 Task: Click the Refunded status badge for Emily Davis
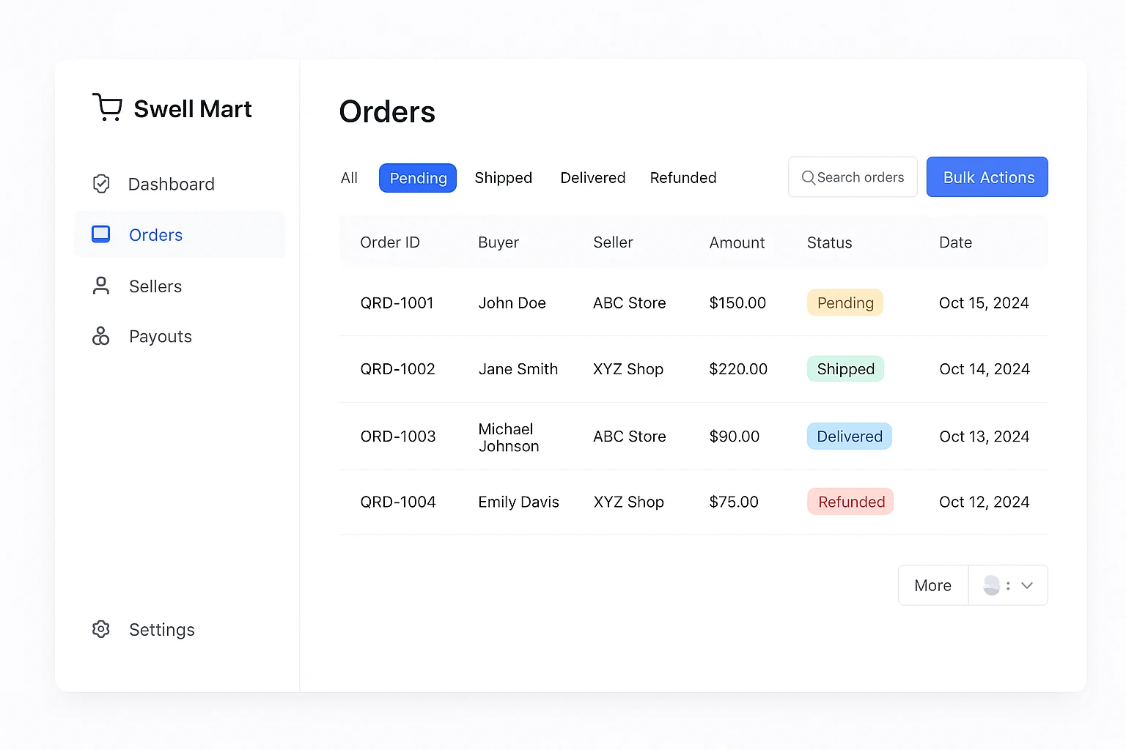850,502
